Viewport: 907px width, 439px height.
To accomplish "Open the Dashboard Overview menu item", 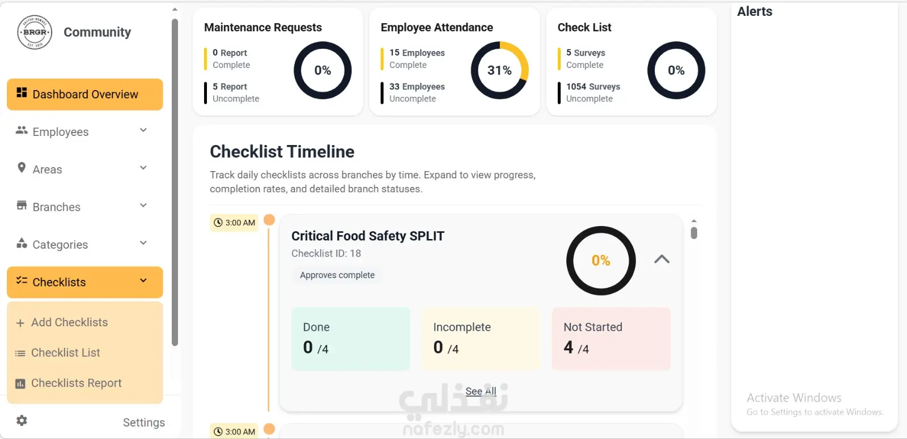I will click(x=84, y=95).
